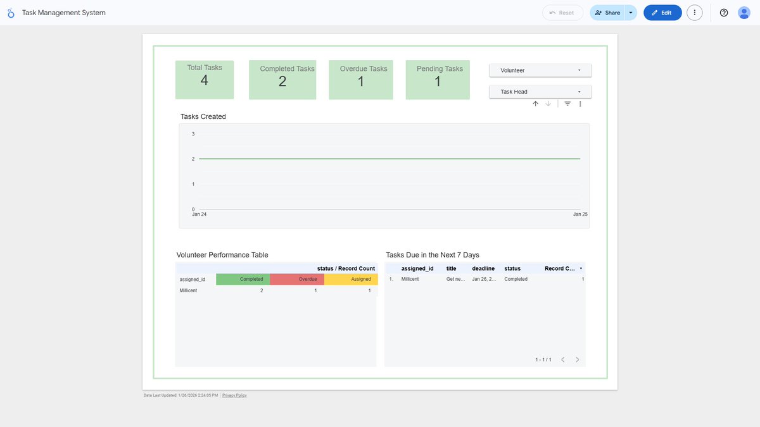Open the Task Head filter dropdown

coord(540,92)
